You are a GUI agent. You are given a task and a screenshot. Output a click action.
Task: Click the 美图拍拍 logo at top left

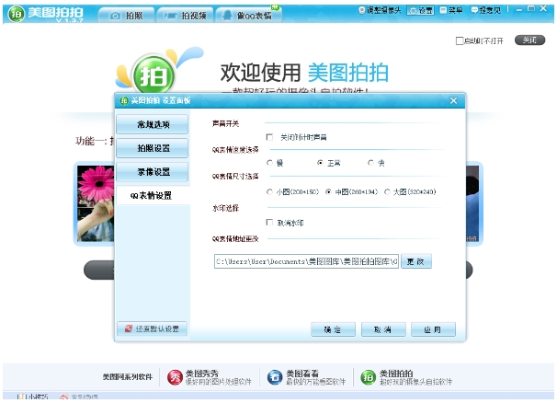17,14
